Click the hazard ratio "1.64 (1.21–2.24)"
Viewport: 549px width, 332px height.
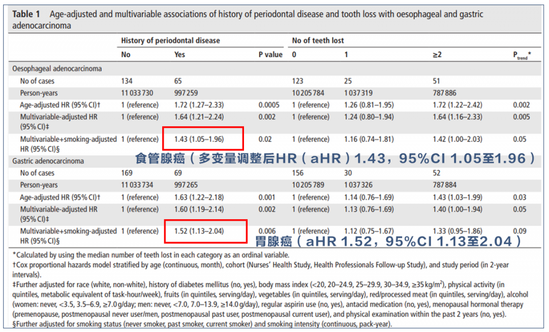tap(199, 117)
